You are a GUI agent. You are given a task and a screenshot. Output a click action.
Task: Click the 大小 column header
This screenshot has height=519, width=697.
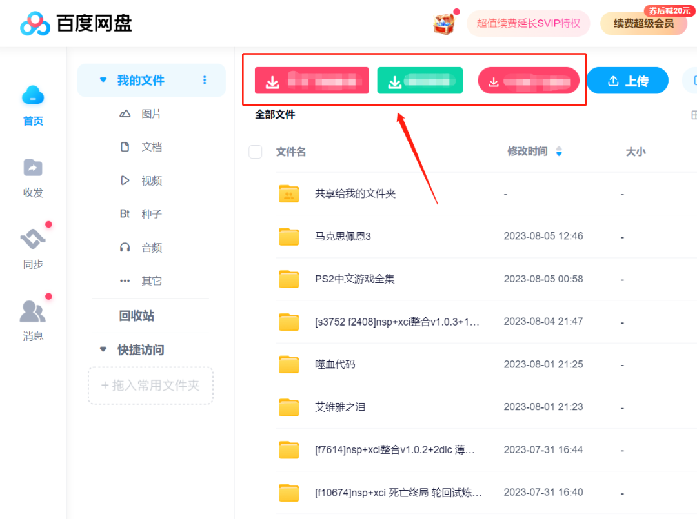point(636,152)
